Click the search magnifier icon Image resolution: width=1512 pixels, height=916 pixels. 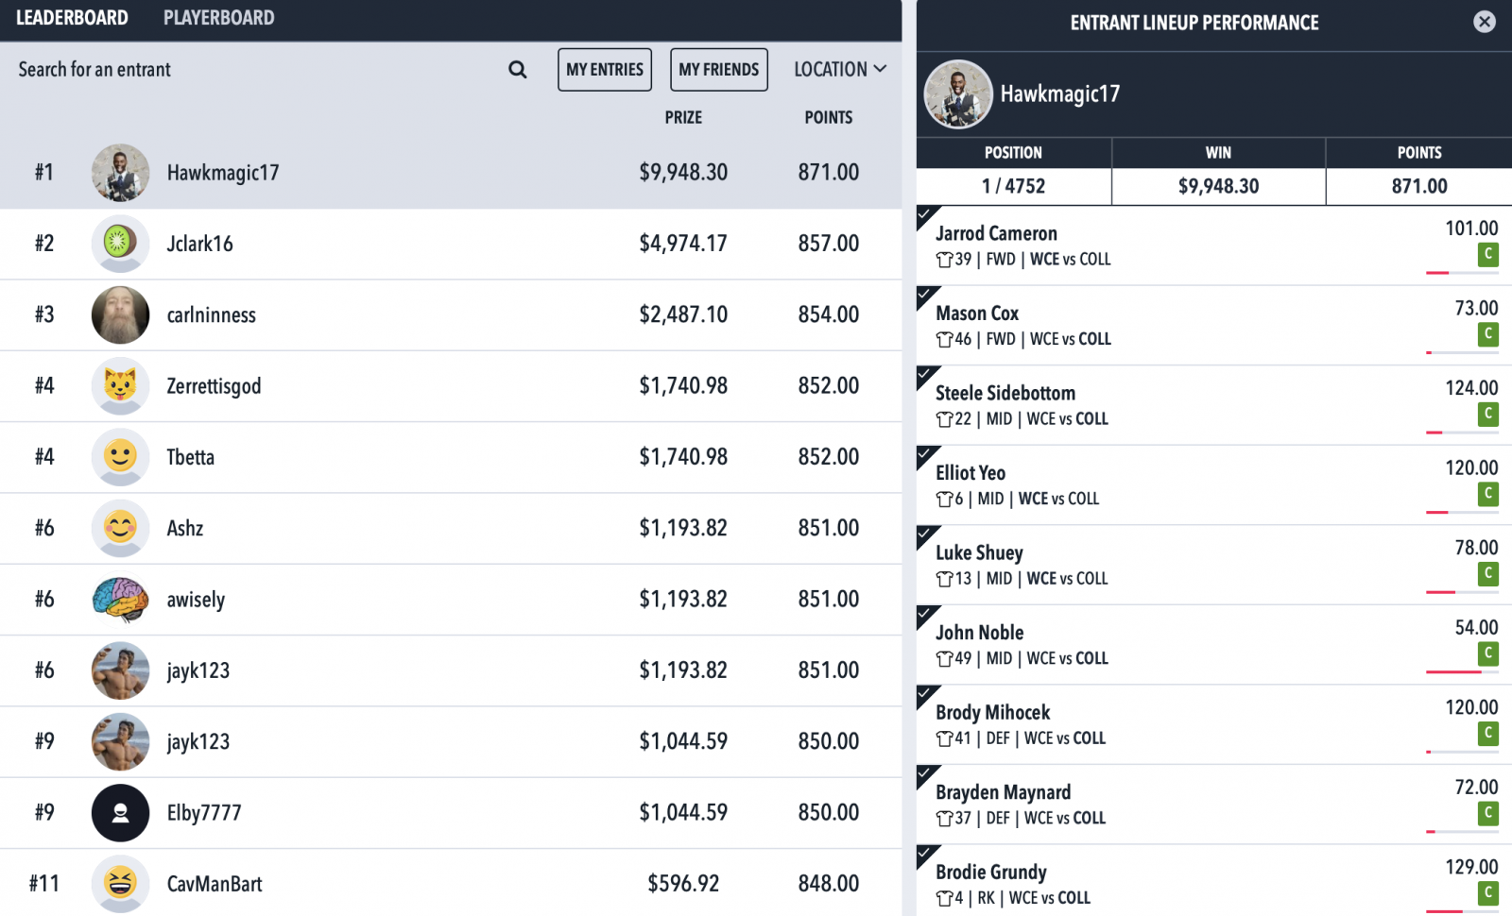[x=517, y=69]
